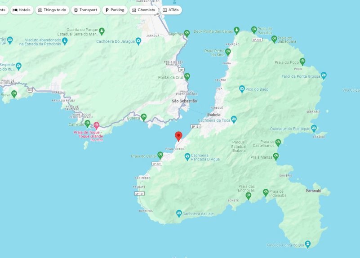Select the Deck Ponta das Canas marker
Viewport: 360px width, 258px height.
(237, 30)
